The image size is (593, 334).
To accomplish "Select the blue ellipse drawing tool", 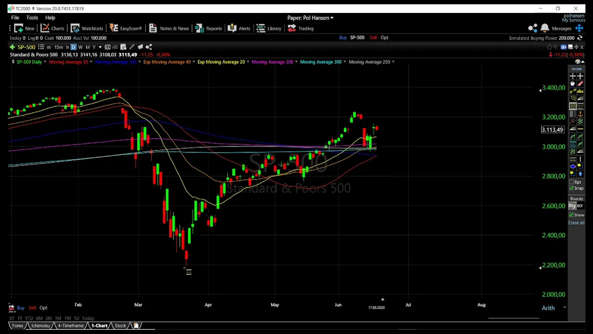I will (573, 166).
